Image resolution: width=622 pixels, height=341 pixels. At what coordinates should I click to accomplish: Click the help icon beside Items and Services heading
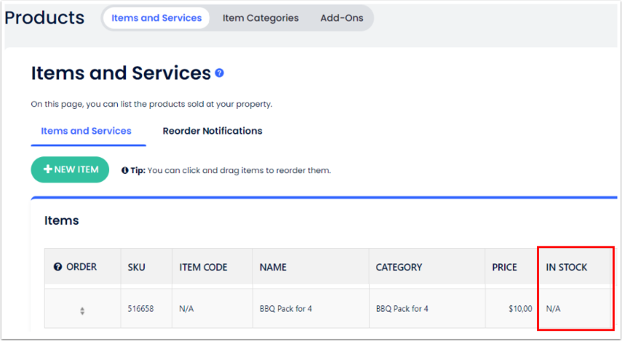tap(220, 73)
